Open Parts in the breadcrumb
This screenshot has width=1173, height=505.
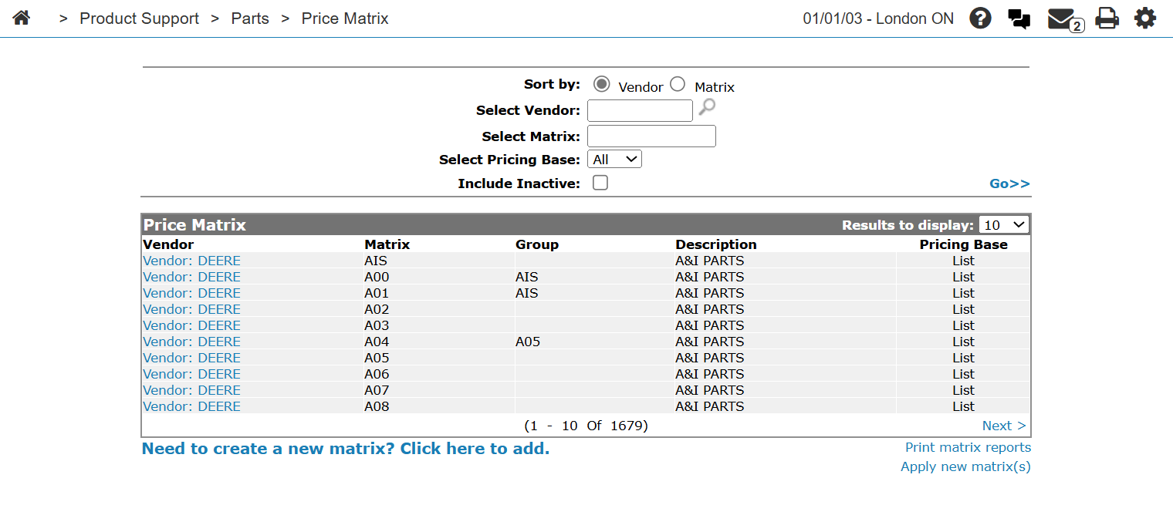point(250,19)
